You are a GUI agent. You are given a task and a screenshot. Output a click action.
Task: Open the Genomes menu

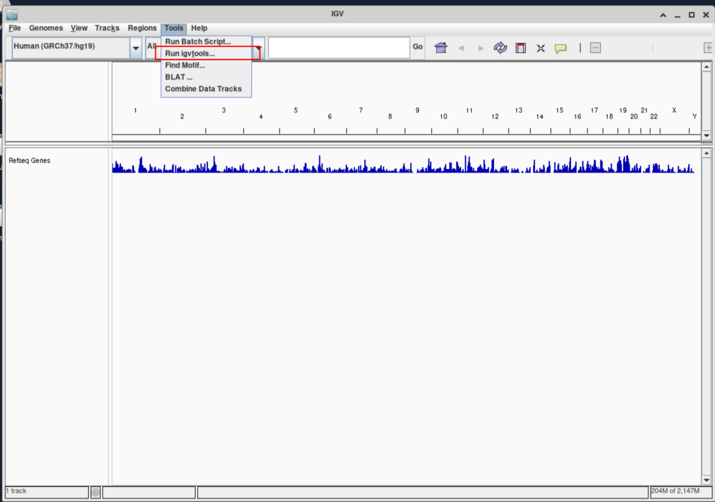pyautogui.click(x=46, y=28)
